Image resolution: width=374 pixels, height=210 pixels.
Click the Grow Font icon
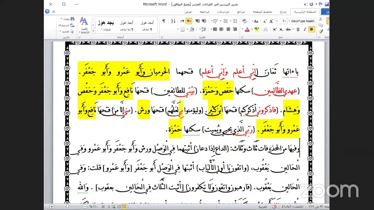(x=271, y=21)
